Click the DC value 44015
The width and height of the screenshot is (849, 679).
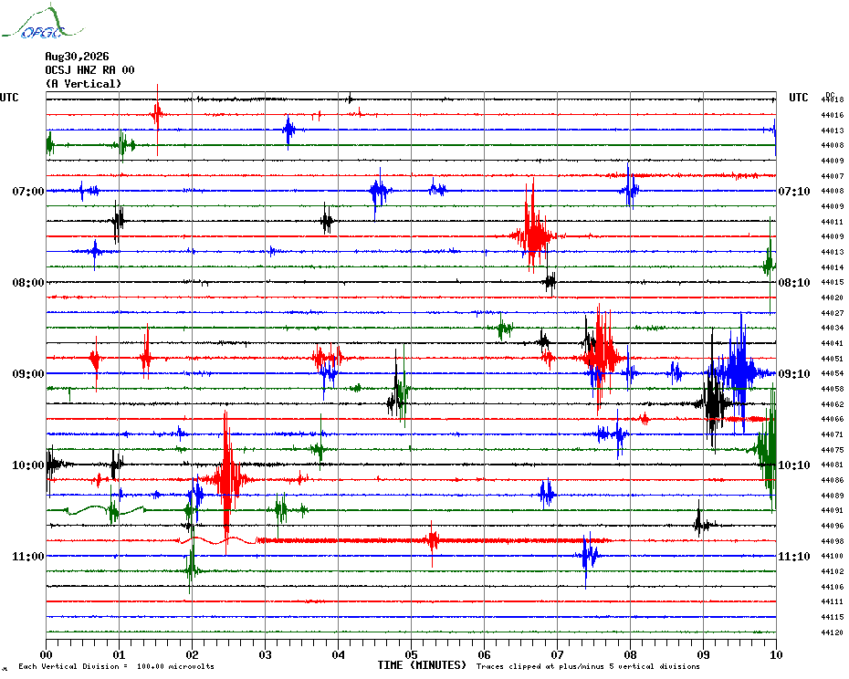tap(833, 282)
